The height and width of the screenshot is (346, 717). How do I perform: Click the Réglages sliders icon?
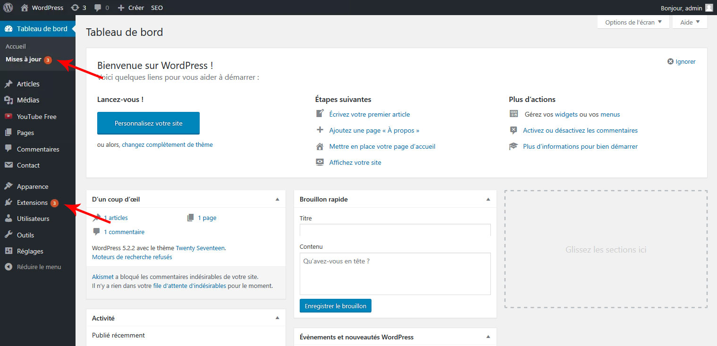8,251
